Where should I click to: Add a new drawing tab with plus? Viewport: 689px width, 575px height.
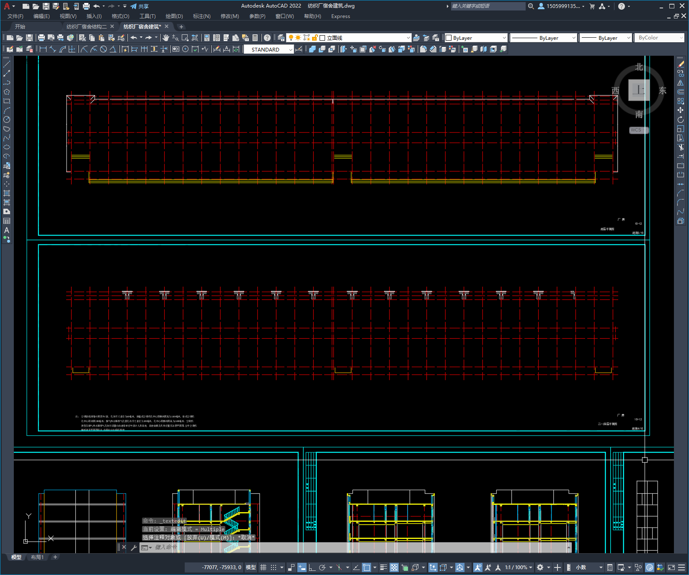pos(181,26)
